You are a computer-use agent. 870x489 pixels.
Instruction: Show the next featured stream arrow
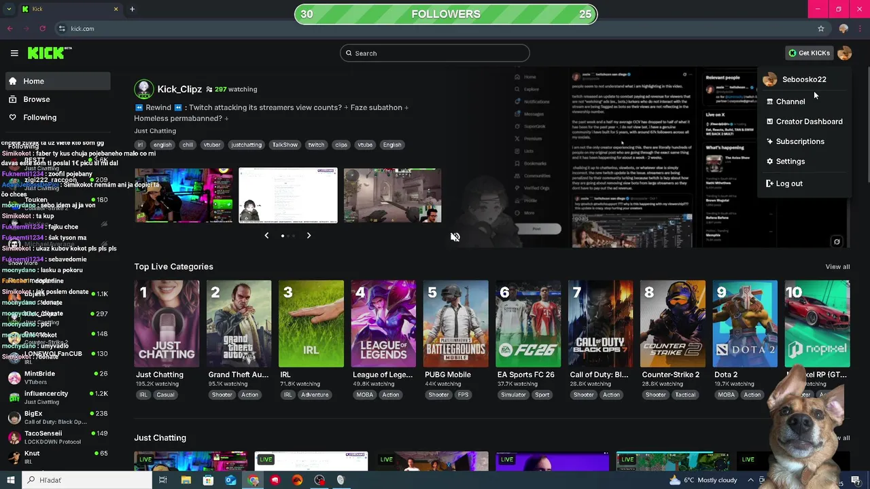(x=309, y=236)
